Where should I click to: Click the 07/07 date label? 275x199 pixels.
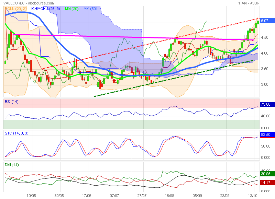114,196
